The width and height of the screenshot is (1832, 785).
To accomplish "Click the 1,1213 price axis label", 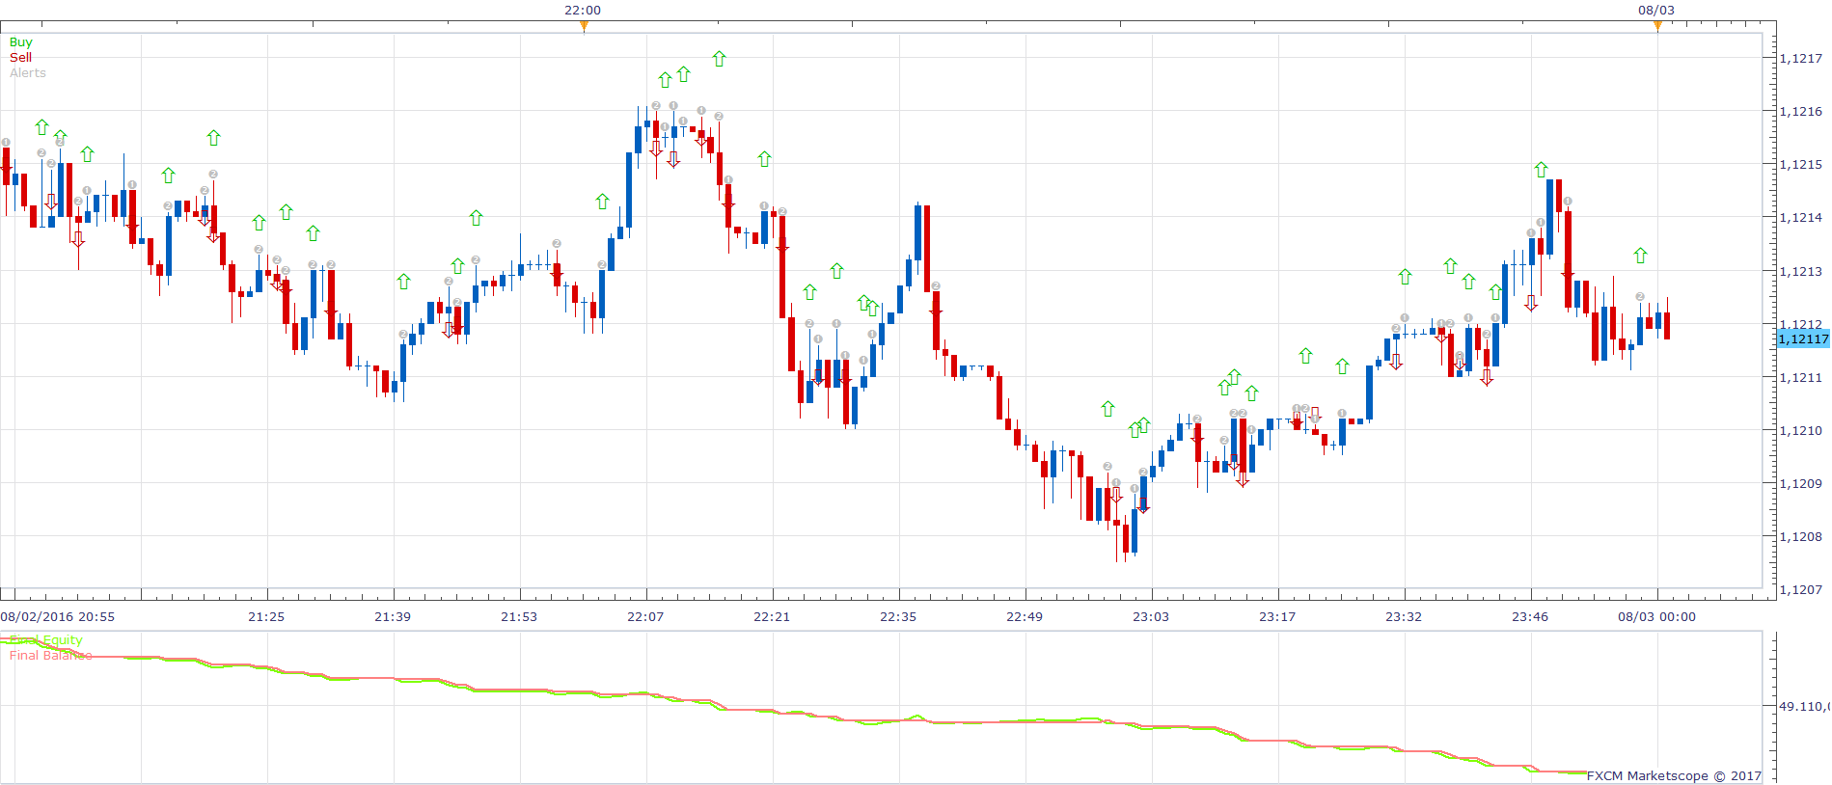I will (1801, 272).
